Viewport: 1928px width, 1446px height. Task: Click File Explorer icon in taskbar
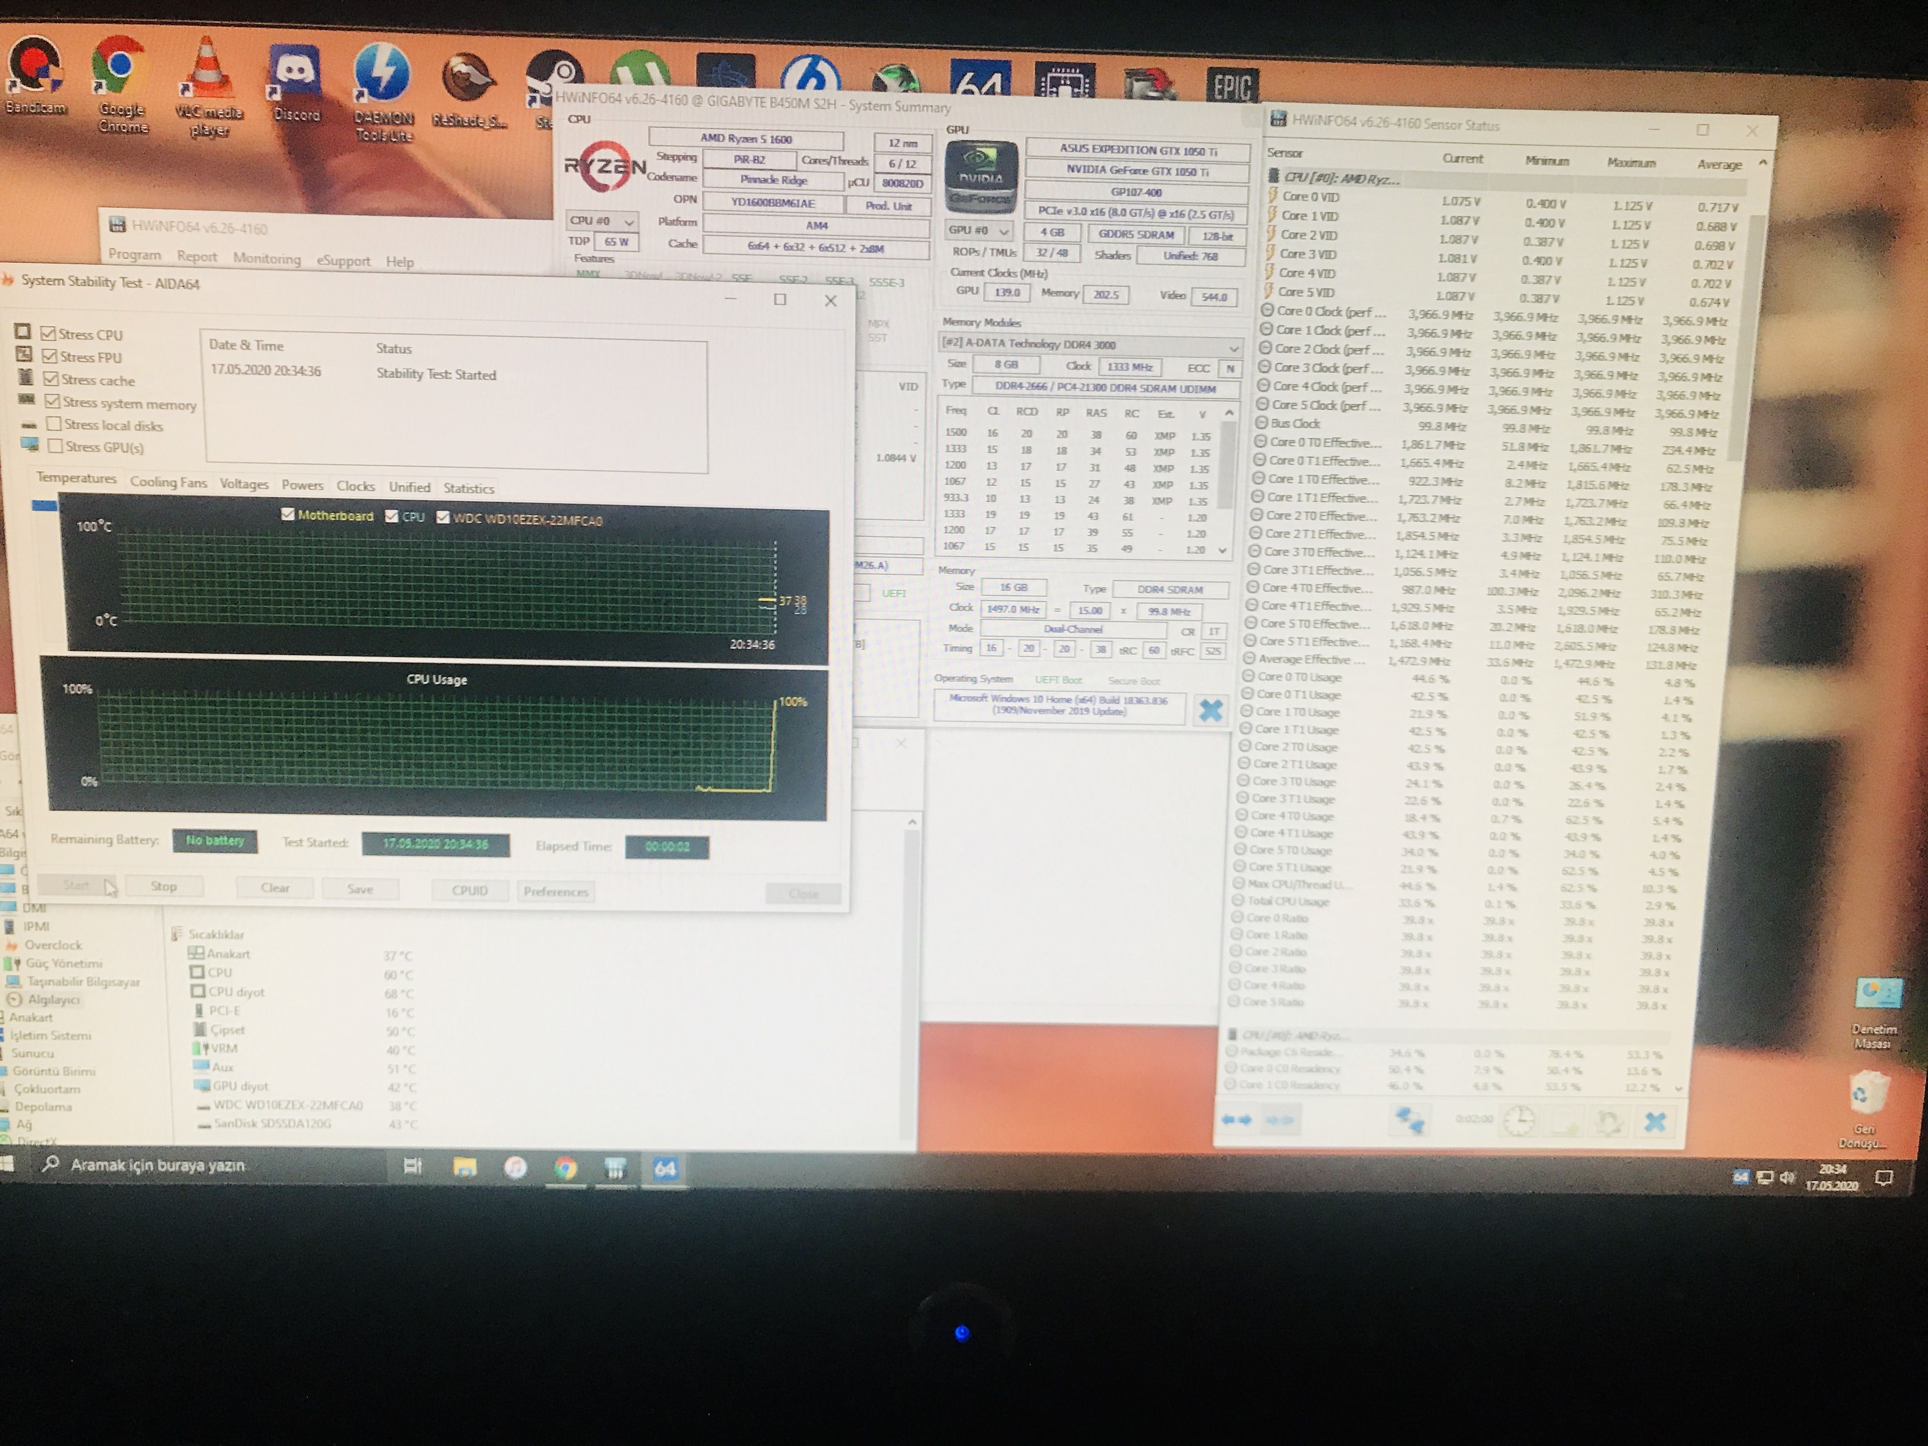pyautogui.click(x=465, y=1168)
